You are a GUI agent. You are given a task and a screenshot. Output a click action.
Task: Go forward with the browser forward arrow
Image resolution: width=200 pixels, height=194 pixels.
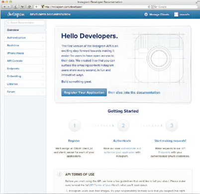click(9, 7)
